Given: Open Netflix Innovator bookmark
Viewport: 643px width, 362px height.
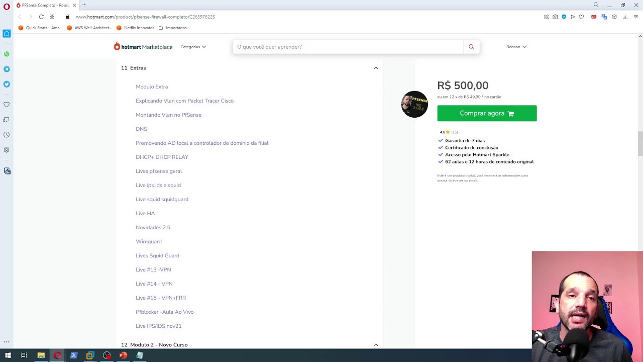Looking at the screenshot, I should 135,28.
